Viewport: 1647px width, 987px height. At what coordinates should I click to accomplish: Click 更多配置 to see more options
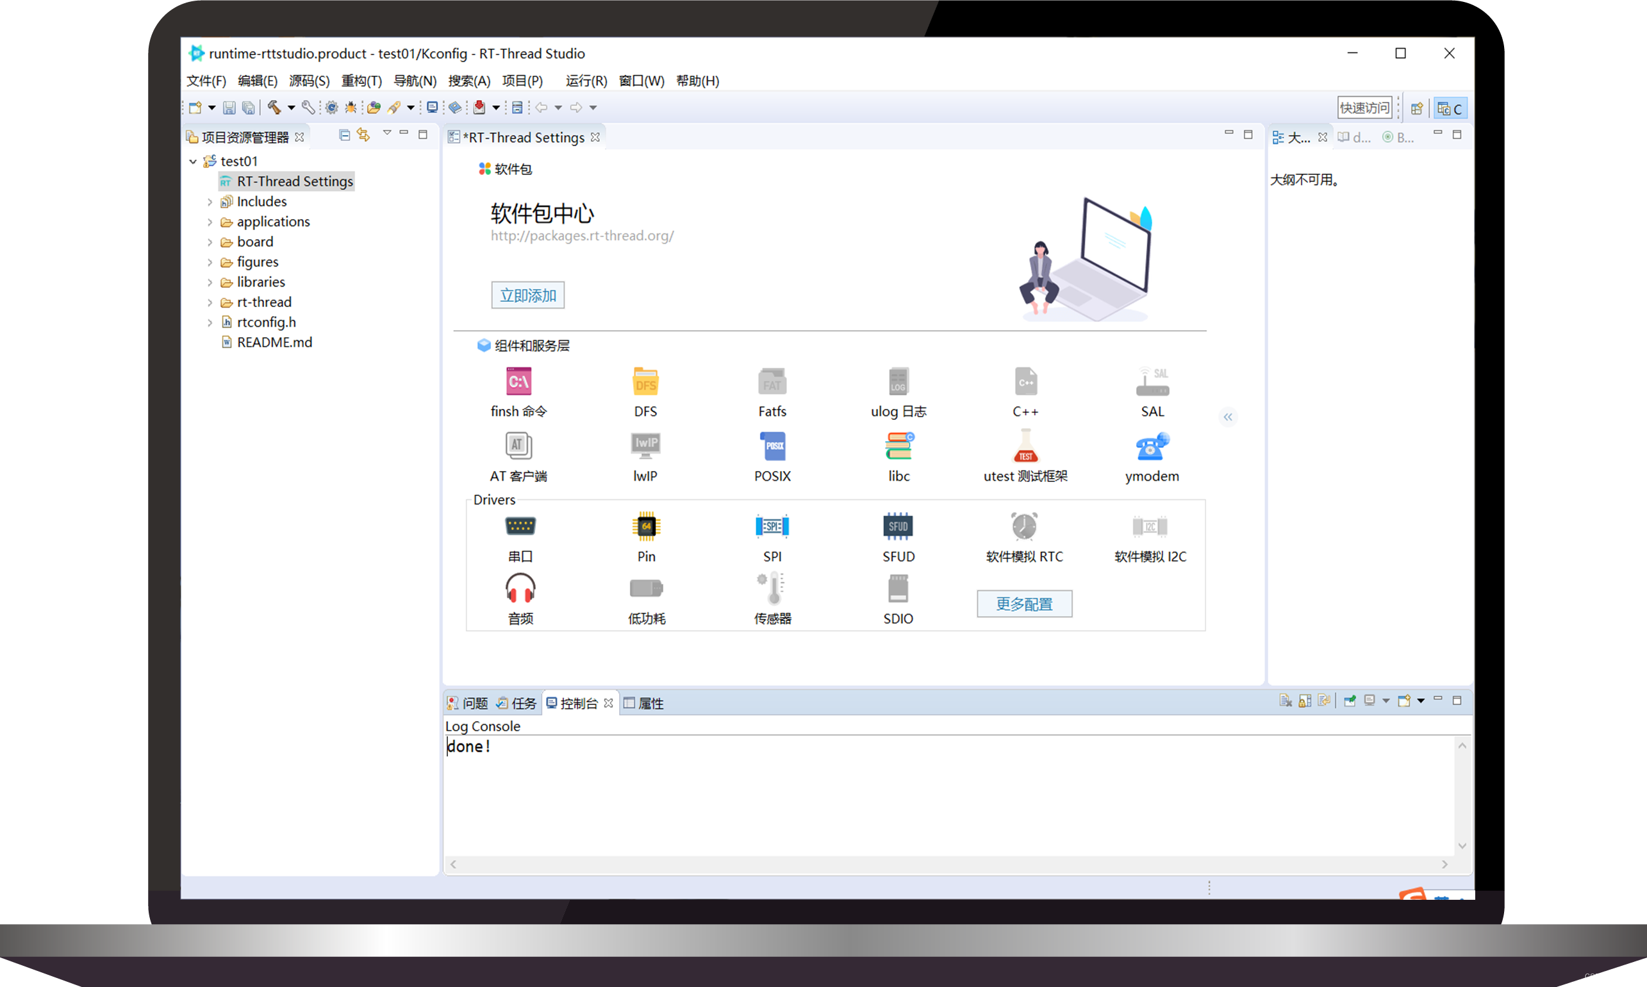tap(1024, 602)
